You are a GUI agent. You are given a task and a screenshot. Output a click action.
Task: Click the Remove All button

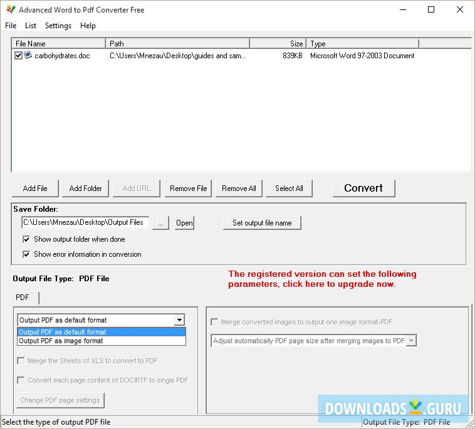(x=239, y=189)
